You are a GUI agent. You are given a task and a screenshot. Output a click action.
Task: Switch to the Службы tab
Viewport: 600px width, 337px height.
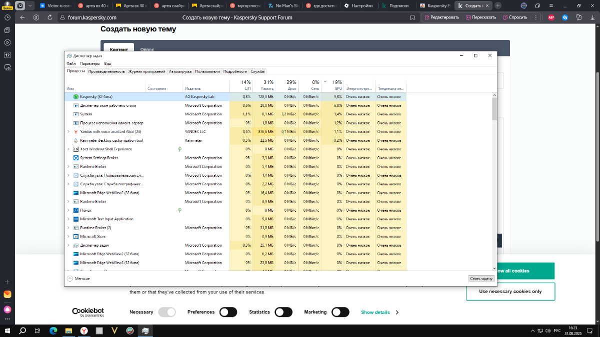click(x=258, y=71)
